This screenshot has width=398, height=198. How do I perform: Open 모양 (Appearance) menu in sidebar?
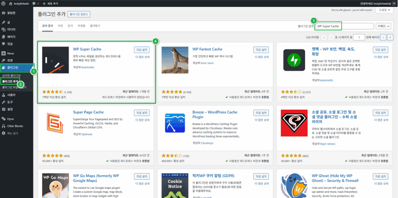coord(10,60)
